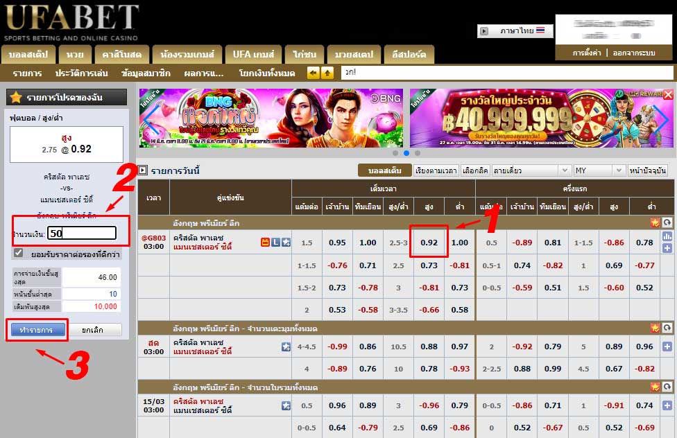Close the promotional banner with the X
This screenshot has width=677, height=438.
[x=668, y=94]
